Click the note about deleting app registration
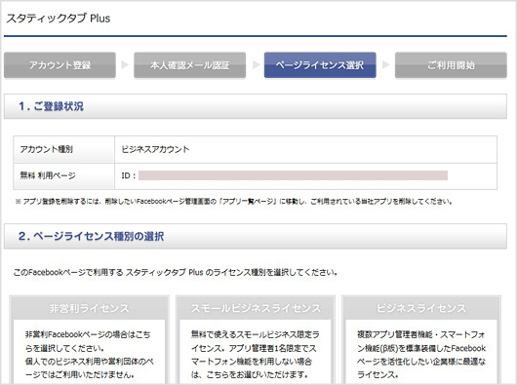 233,201
